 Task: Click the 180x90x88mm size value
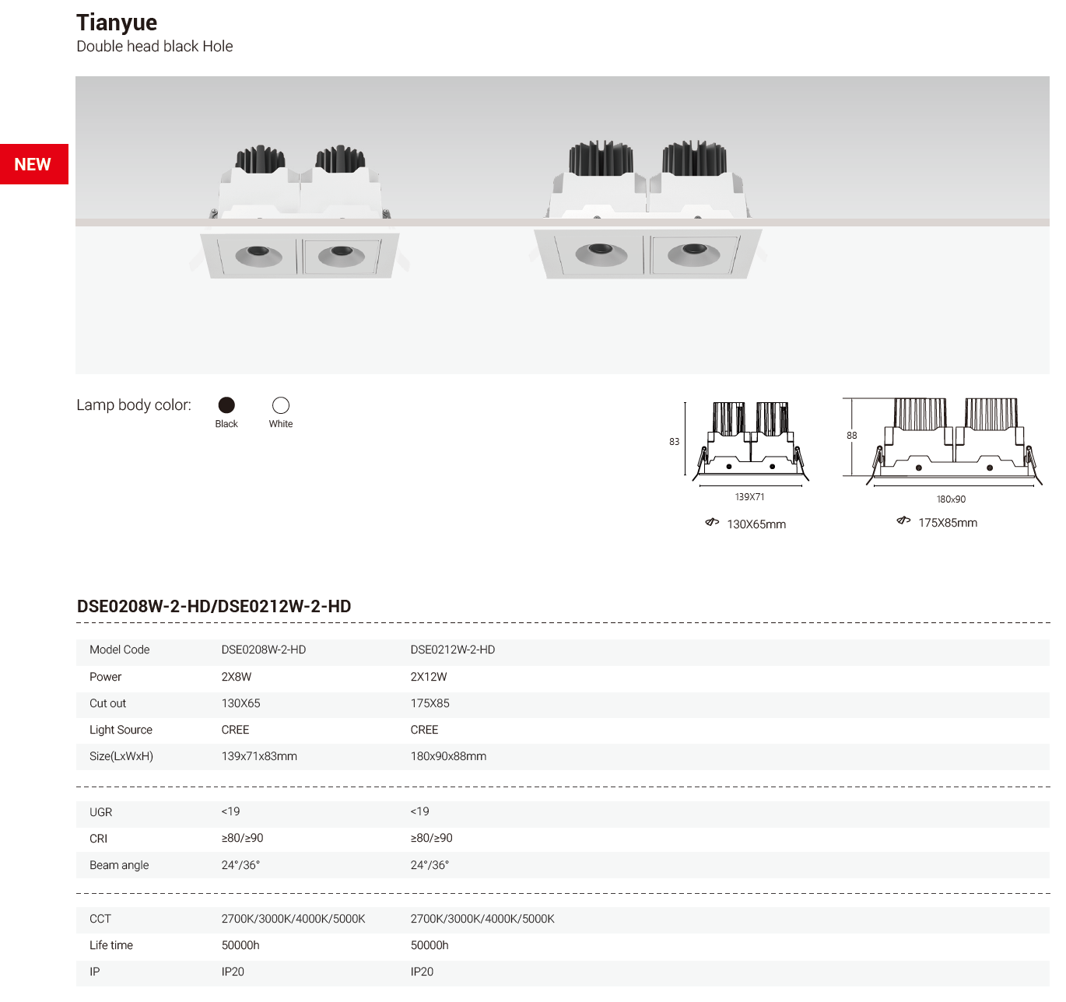point(448,756)
